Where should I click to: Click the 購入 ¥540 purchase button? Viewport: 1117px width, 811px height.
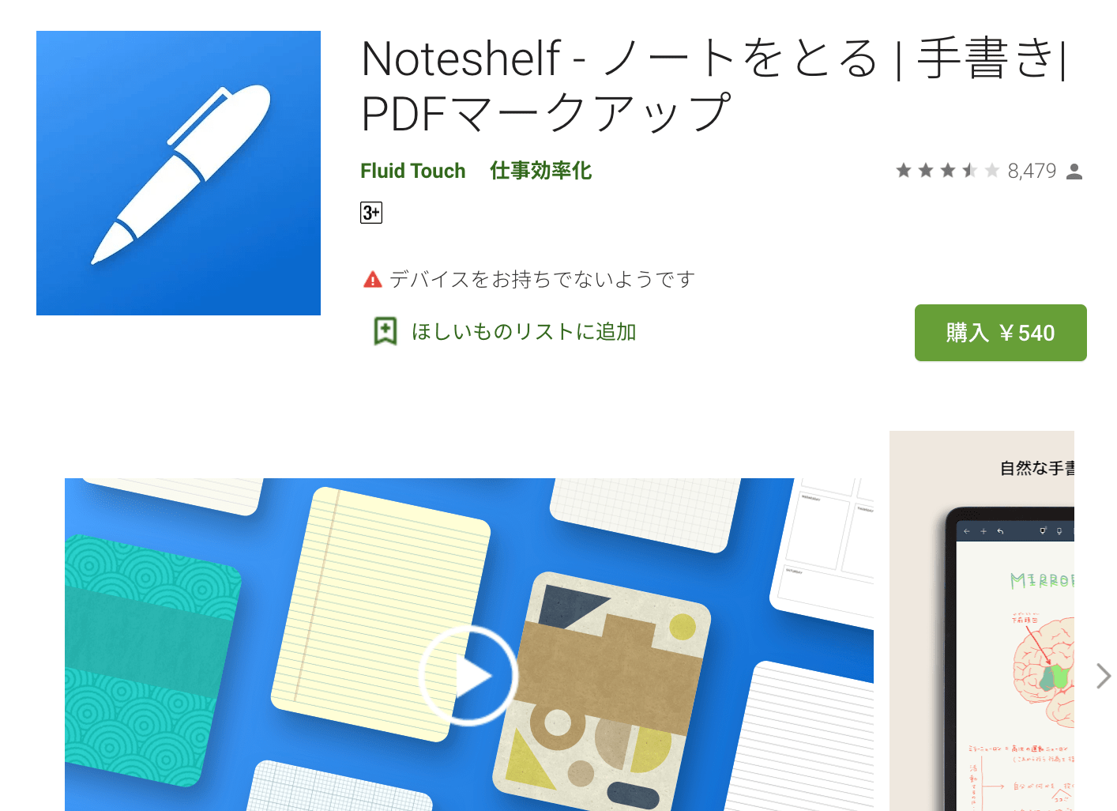pos(1001,333)
